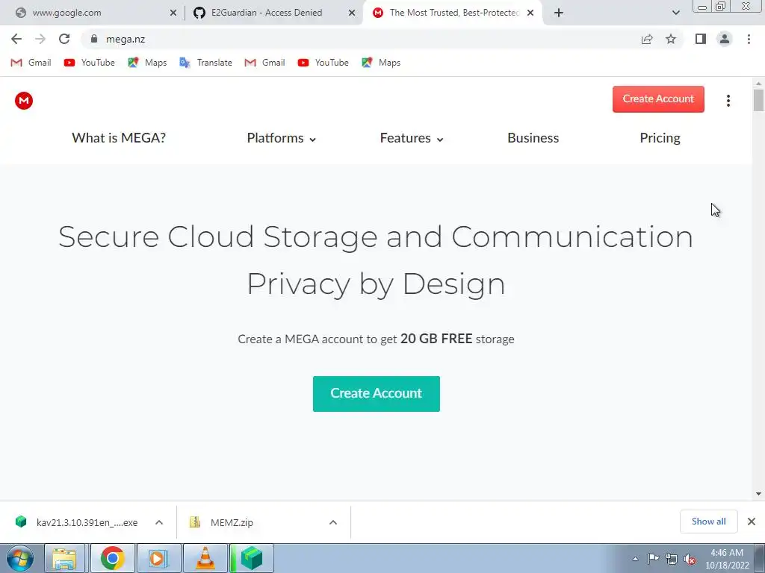Expand the Platforms dropdown menu
Screen dimensions: 765x573
tap(282, 138)
